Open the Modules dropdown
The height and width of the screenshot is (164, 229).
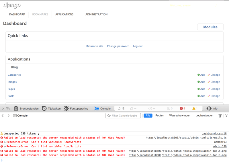[210, 27]
